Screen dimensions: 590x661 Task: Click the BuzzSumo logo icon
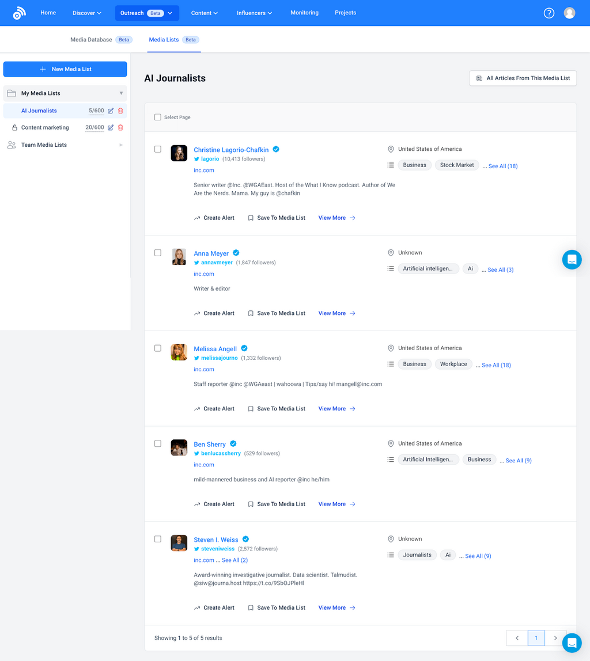click(x=20, y=13)
